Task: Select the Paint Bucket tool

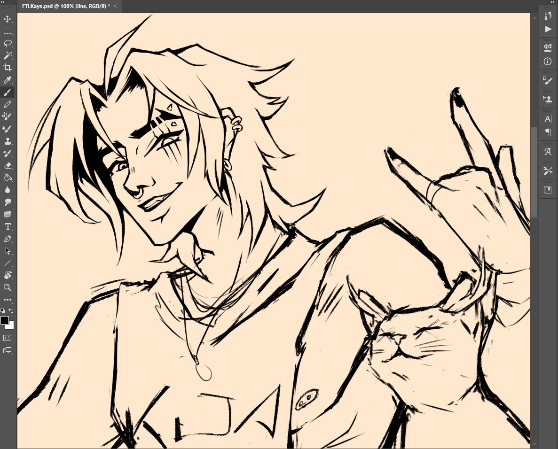Action: [8, 178]
